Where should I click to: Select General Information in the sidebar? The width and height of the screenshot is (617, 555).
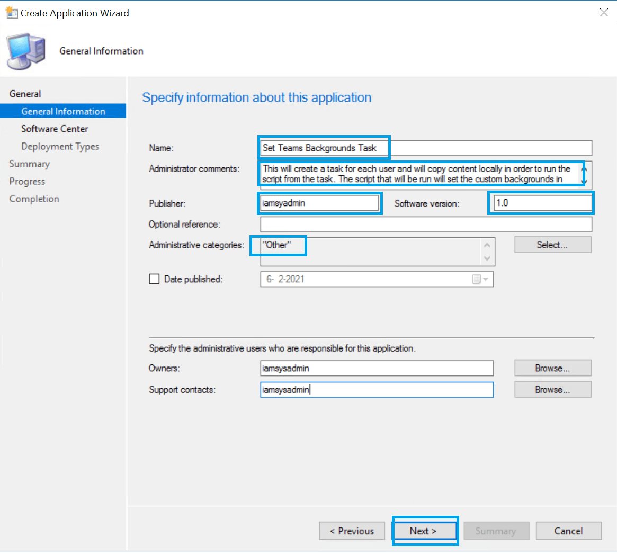[x=63, y=111]
